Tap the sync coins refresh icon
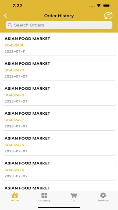 108,16
